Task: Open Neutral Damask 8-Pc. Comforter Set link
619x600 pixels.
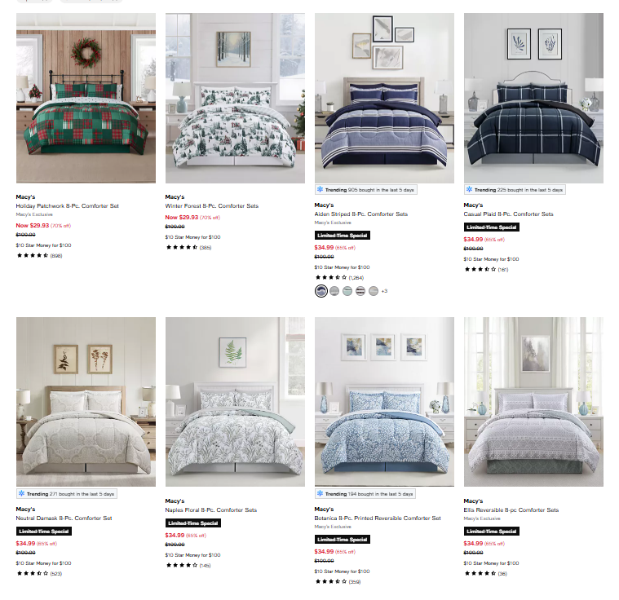Action: [x=64, y=518]
